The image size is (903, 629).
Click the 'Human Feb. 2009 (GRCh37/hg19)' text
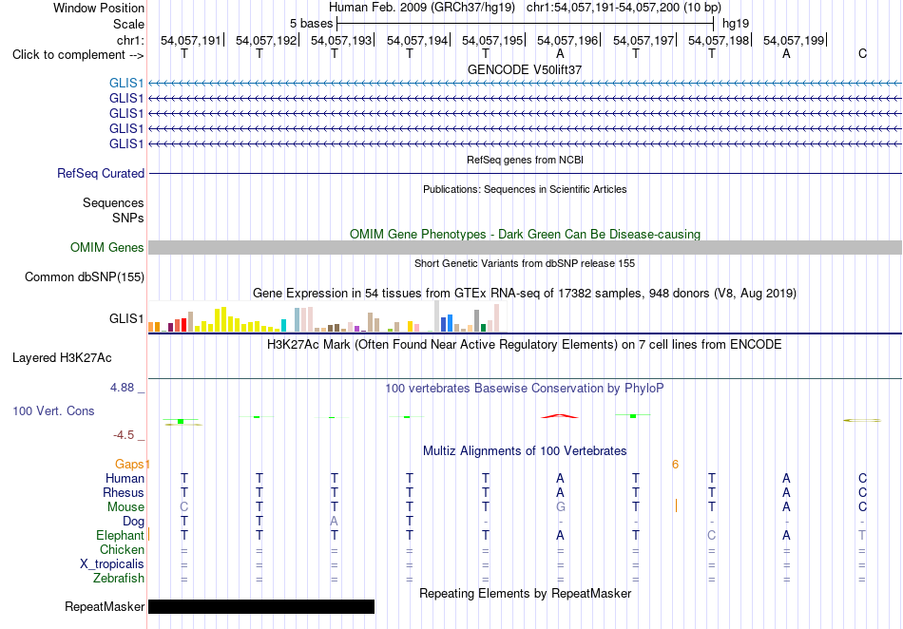tap(423, 8)
